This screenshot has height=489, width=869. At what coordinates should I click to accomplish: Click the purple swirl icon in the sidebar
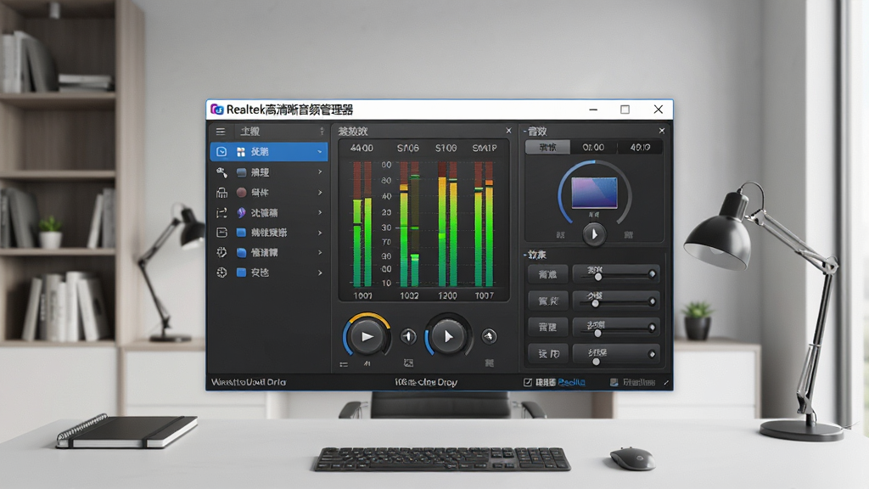[x=241, y=212]
